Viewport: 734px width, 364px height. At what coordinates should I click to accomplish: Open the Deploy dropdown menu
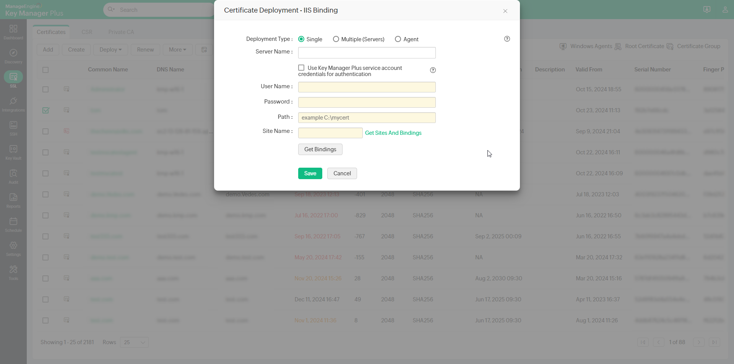(110, 50)
